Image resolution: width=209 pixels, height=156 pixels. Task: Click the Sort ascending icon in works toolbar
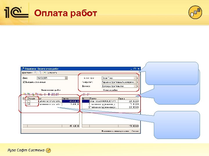pyautogui.click(x=53, y=94)
